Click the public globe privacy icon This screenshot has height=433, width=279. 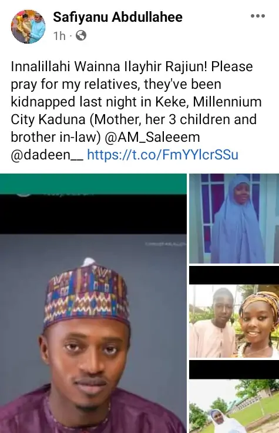tap(81, 36)
